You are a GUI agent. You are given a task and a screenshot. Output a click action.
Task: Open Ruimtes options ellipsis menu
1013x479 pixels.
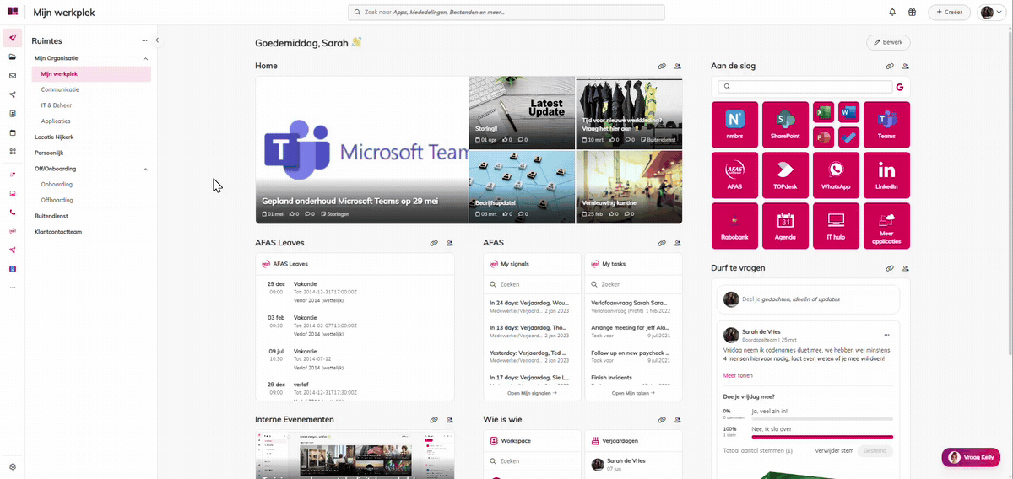[145, 40]
